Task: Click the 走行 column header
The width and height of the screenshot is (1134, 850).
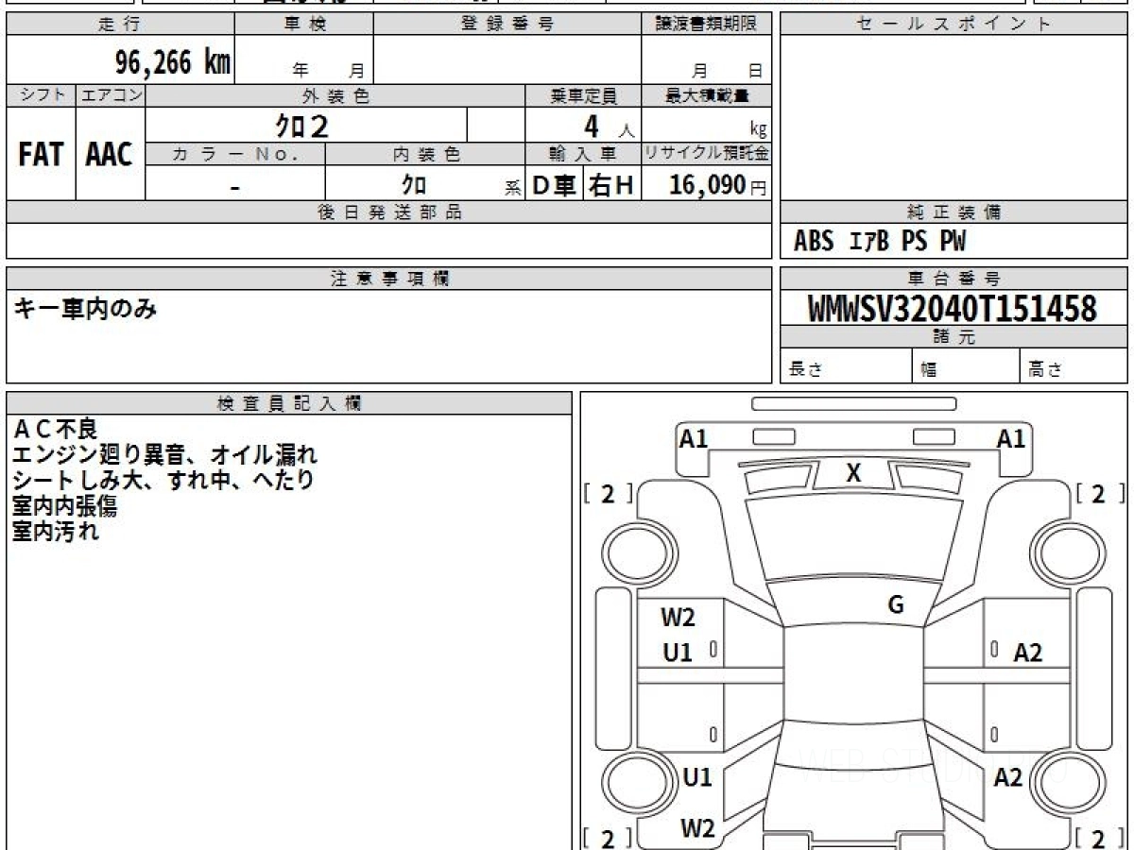Action: (120, 25)
